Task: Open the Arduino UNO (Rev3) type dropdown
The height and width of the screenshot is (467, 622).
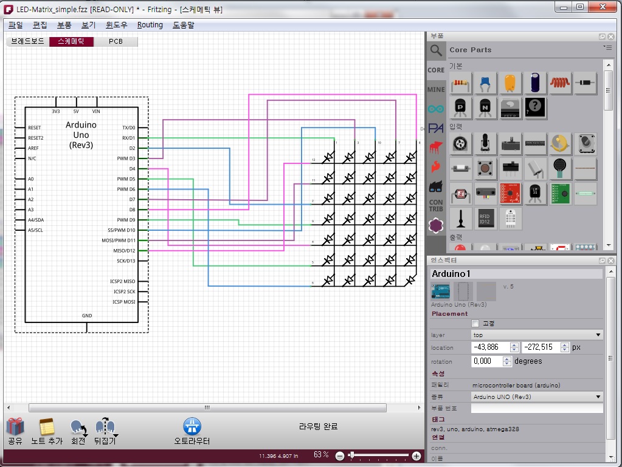Action: pos(537,397)
